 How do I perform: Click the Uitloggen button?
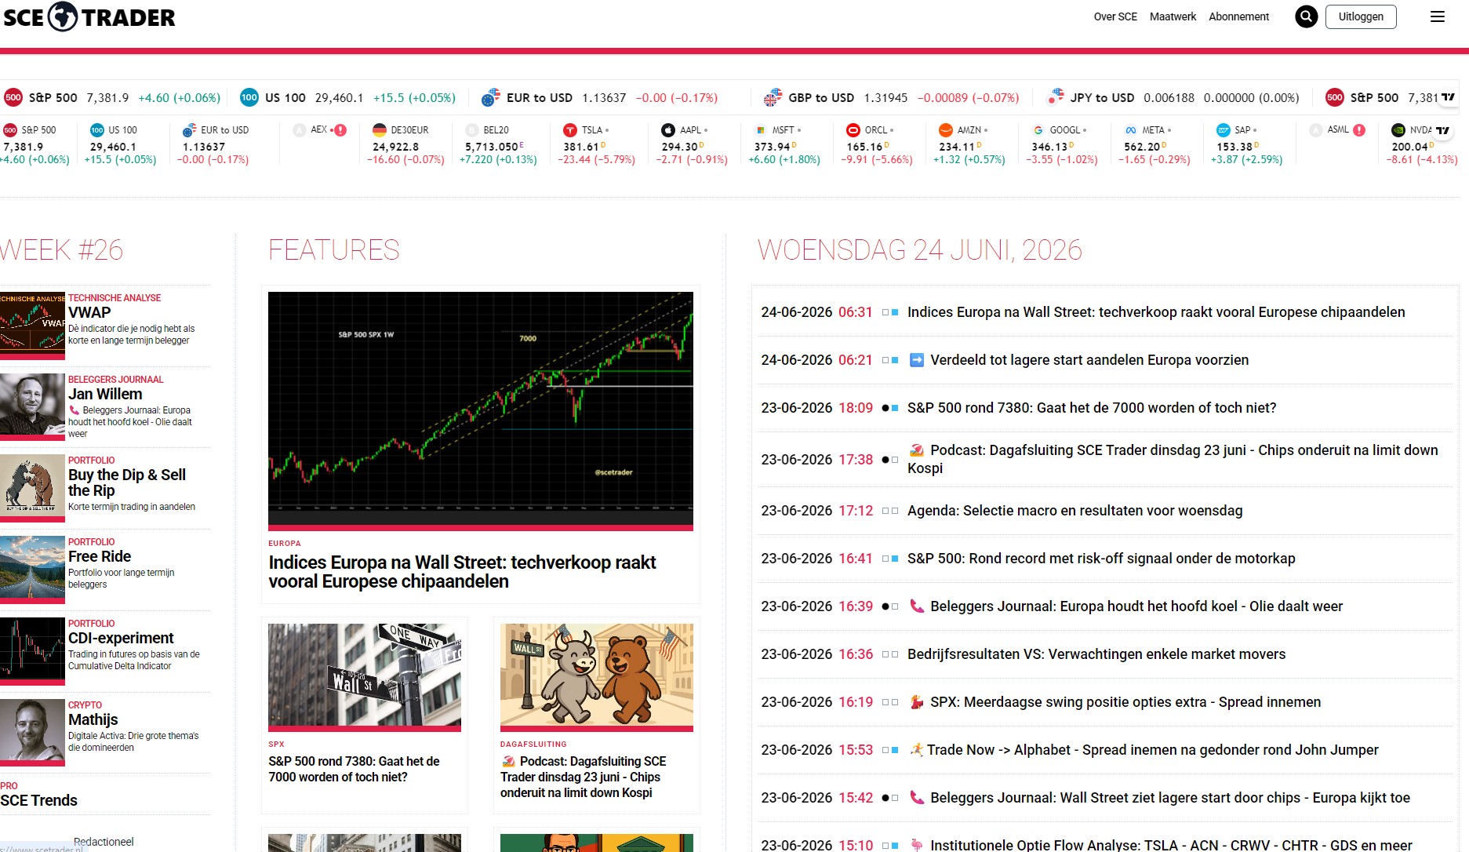(x=1361, y=16)
